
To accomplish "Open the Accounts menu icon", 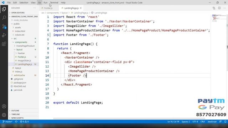I will tap(4, 106).
